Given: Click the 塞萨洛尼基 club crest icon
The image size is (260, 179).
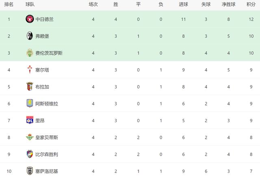Looking at the screenshot, I should [29, 171].
